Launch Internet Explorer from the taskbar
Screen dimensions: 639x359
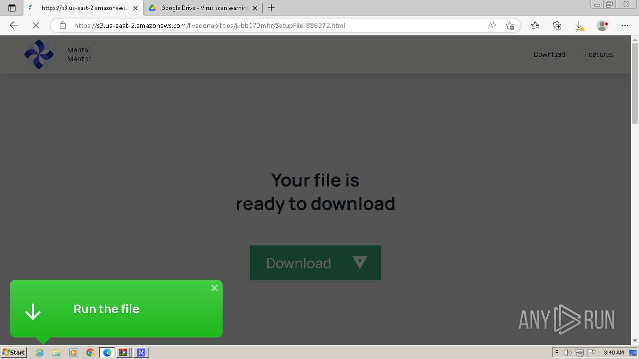(x=40, y=353)
